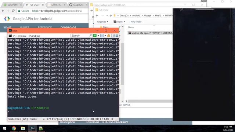Expand the Open button dropdown arrow
Viewport: 235px width, 132px height.
pos(124,22)
